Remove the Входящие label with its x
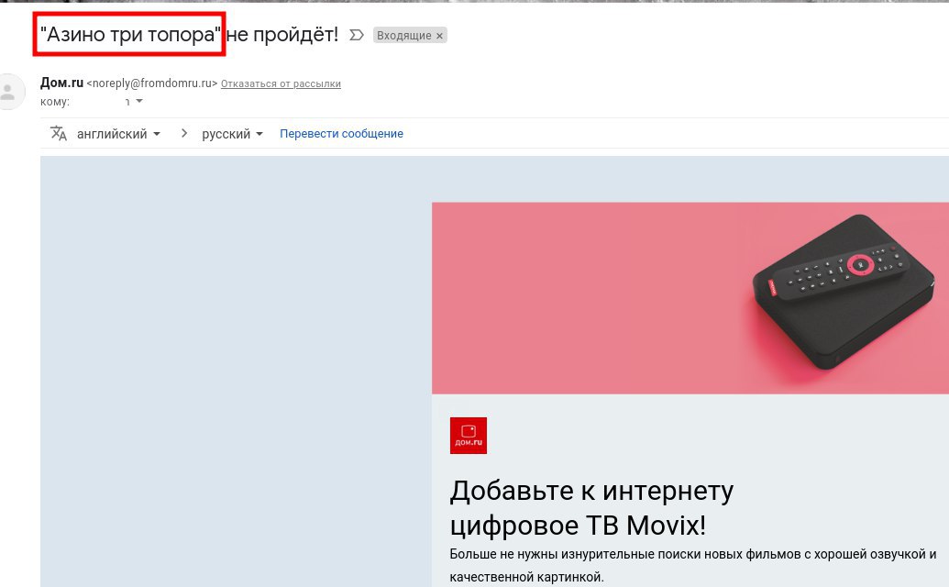 pyautogui.click(x=440, y=36)
